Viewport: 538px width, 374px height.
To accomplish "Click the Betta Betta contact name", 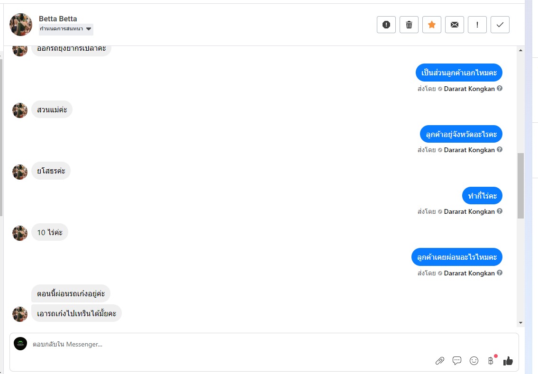I will click(x=58, y=19).
